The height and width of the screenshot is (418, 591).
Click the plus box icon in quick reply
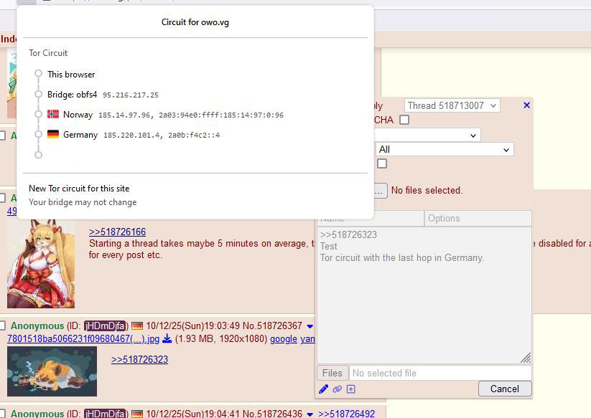pyautogui.click(x=351, y=389)
